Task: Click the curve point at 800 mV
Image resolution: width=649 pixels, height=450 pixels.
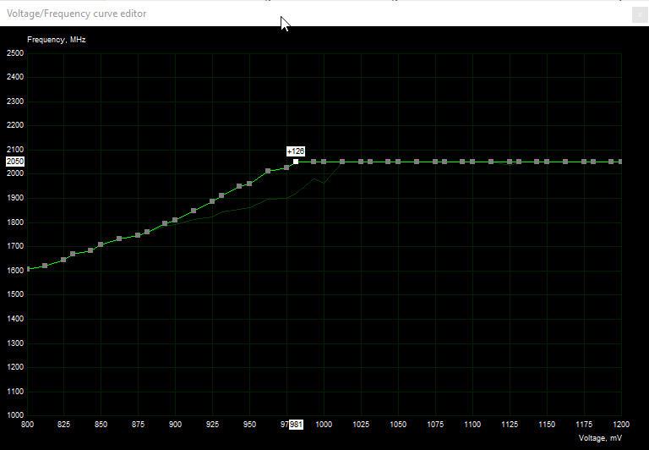Action: 28,269
